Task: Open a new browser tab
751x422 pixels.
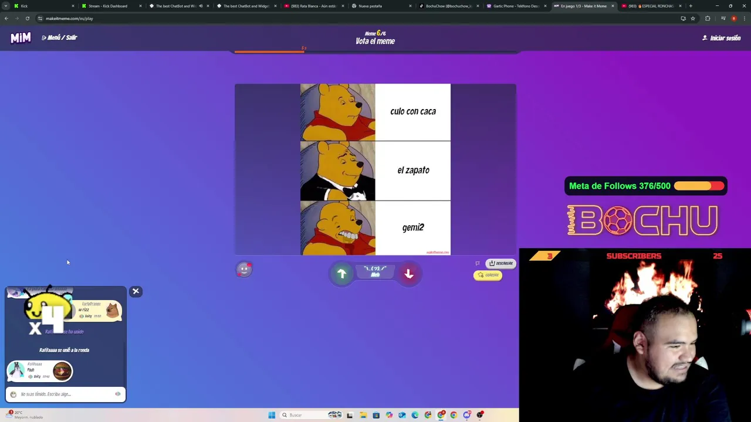Action: coord(691,6)
